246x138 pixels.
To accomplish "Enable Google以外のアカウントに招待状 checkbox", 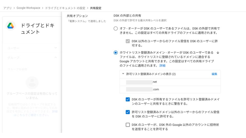I will [x=128, y=125].
